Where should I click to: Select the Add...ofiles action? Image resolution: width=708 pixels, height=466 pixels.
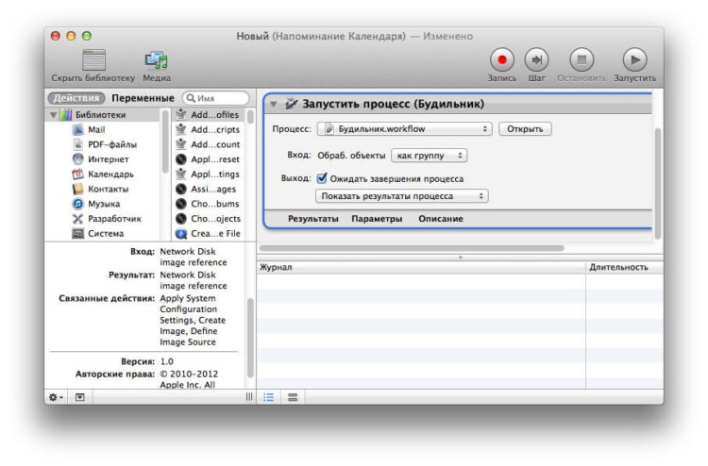point(209,115)
